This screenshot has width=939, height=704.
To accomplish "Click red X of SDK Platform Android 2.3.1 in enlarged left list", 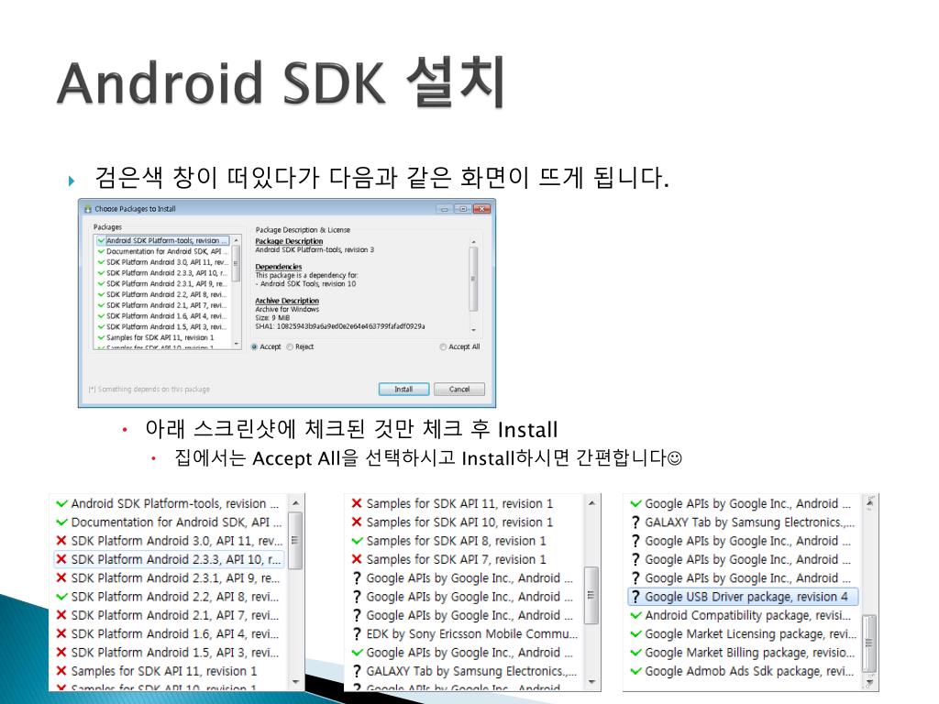I will 61,578.
